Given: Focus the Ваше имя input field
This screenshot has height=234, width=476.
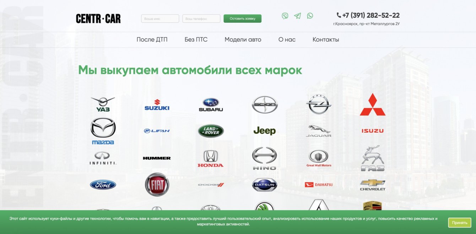Looking at the screenshot, I should (160, 18).
